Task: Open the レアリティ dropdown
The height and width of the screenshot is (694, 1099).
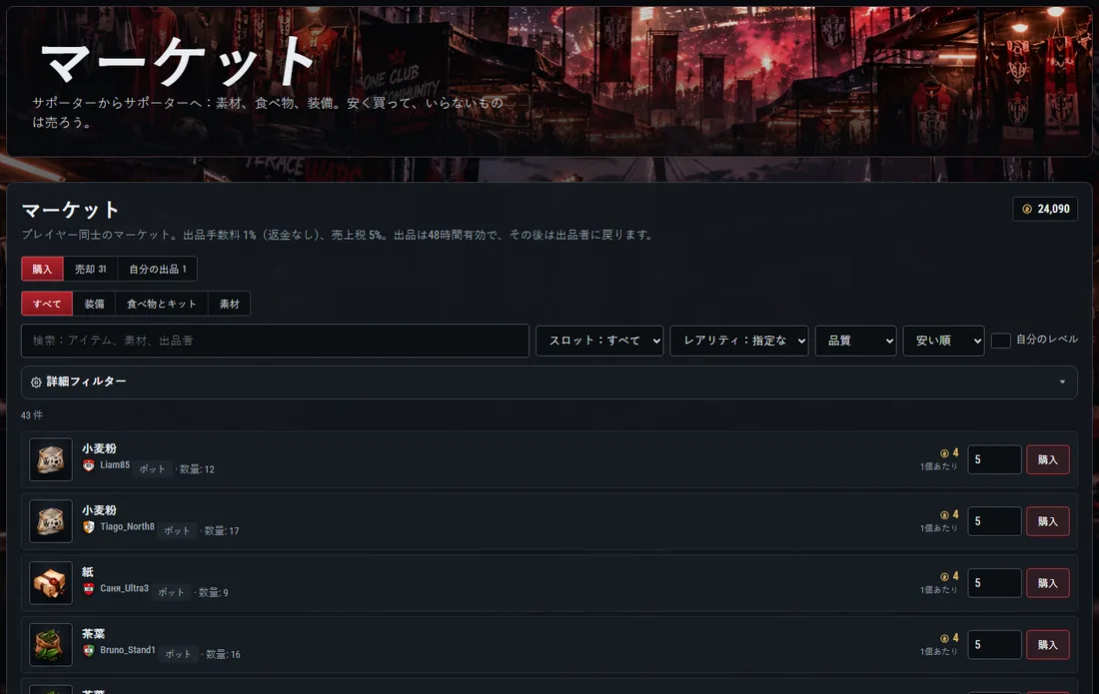Action: pos(738,341)
